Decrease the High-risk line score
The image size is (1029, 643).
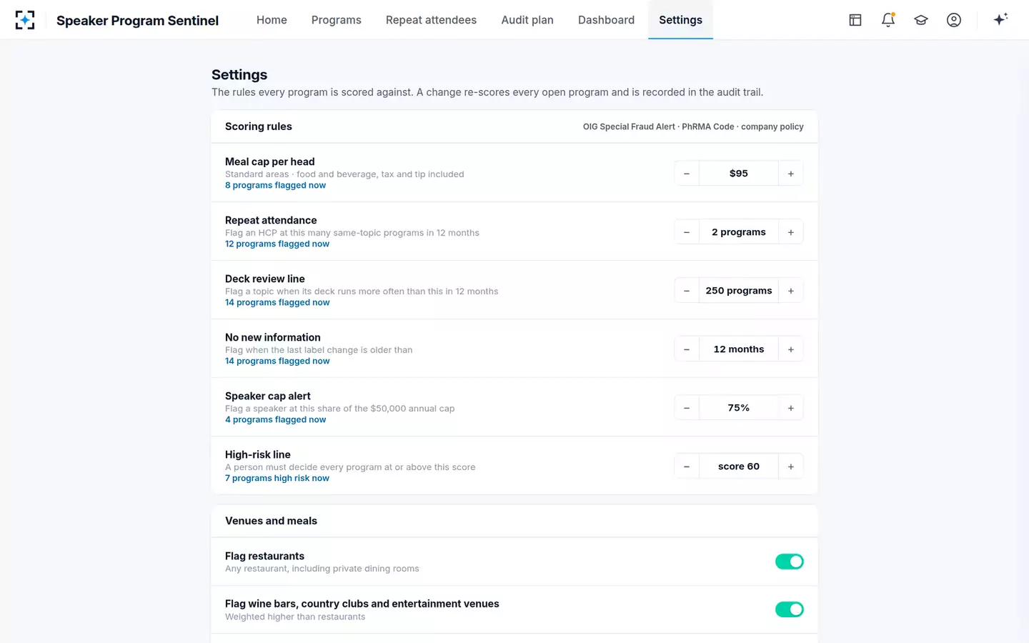click(x=687, y=467)
